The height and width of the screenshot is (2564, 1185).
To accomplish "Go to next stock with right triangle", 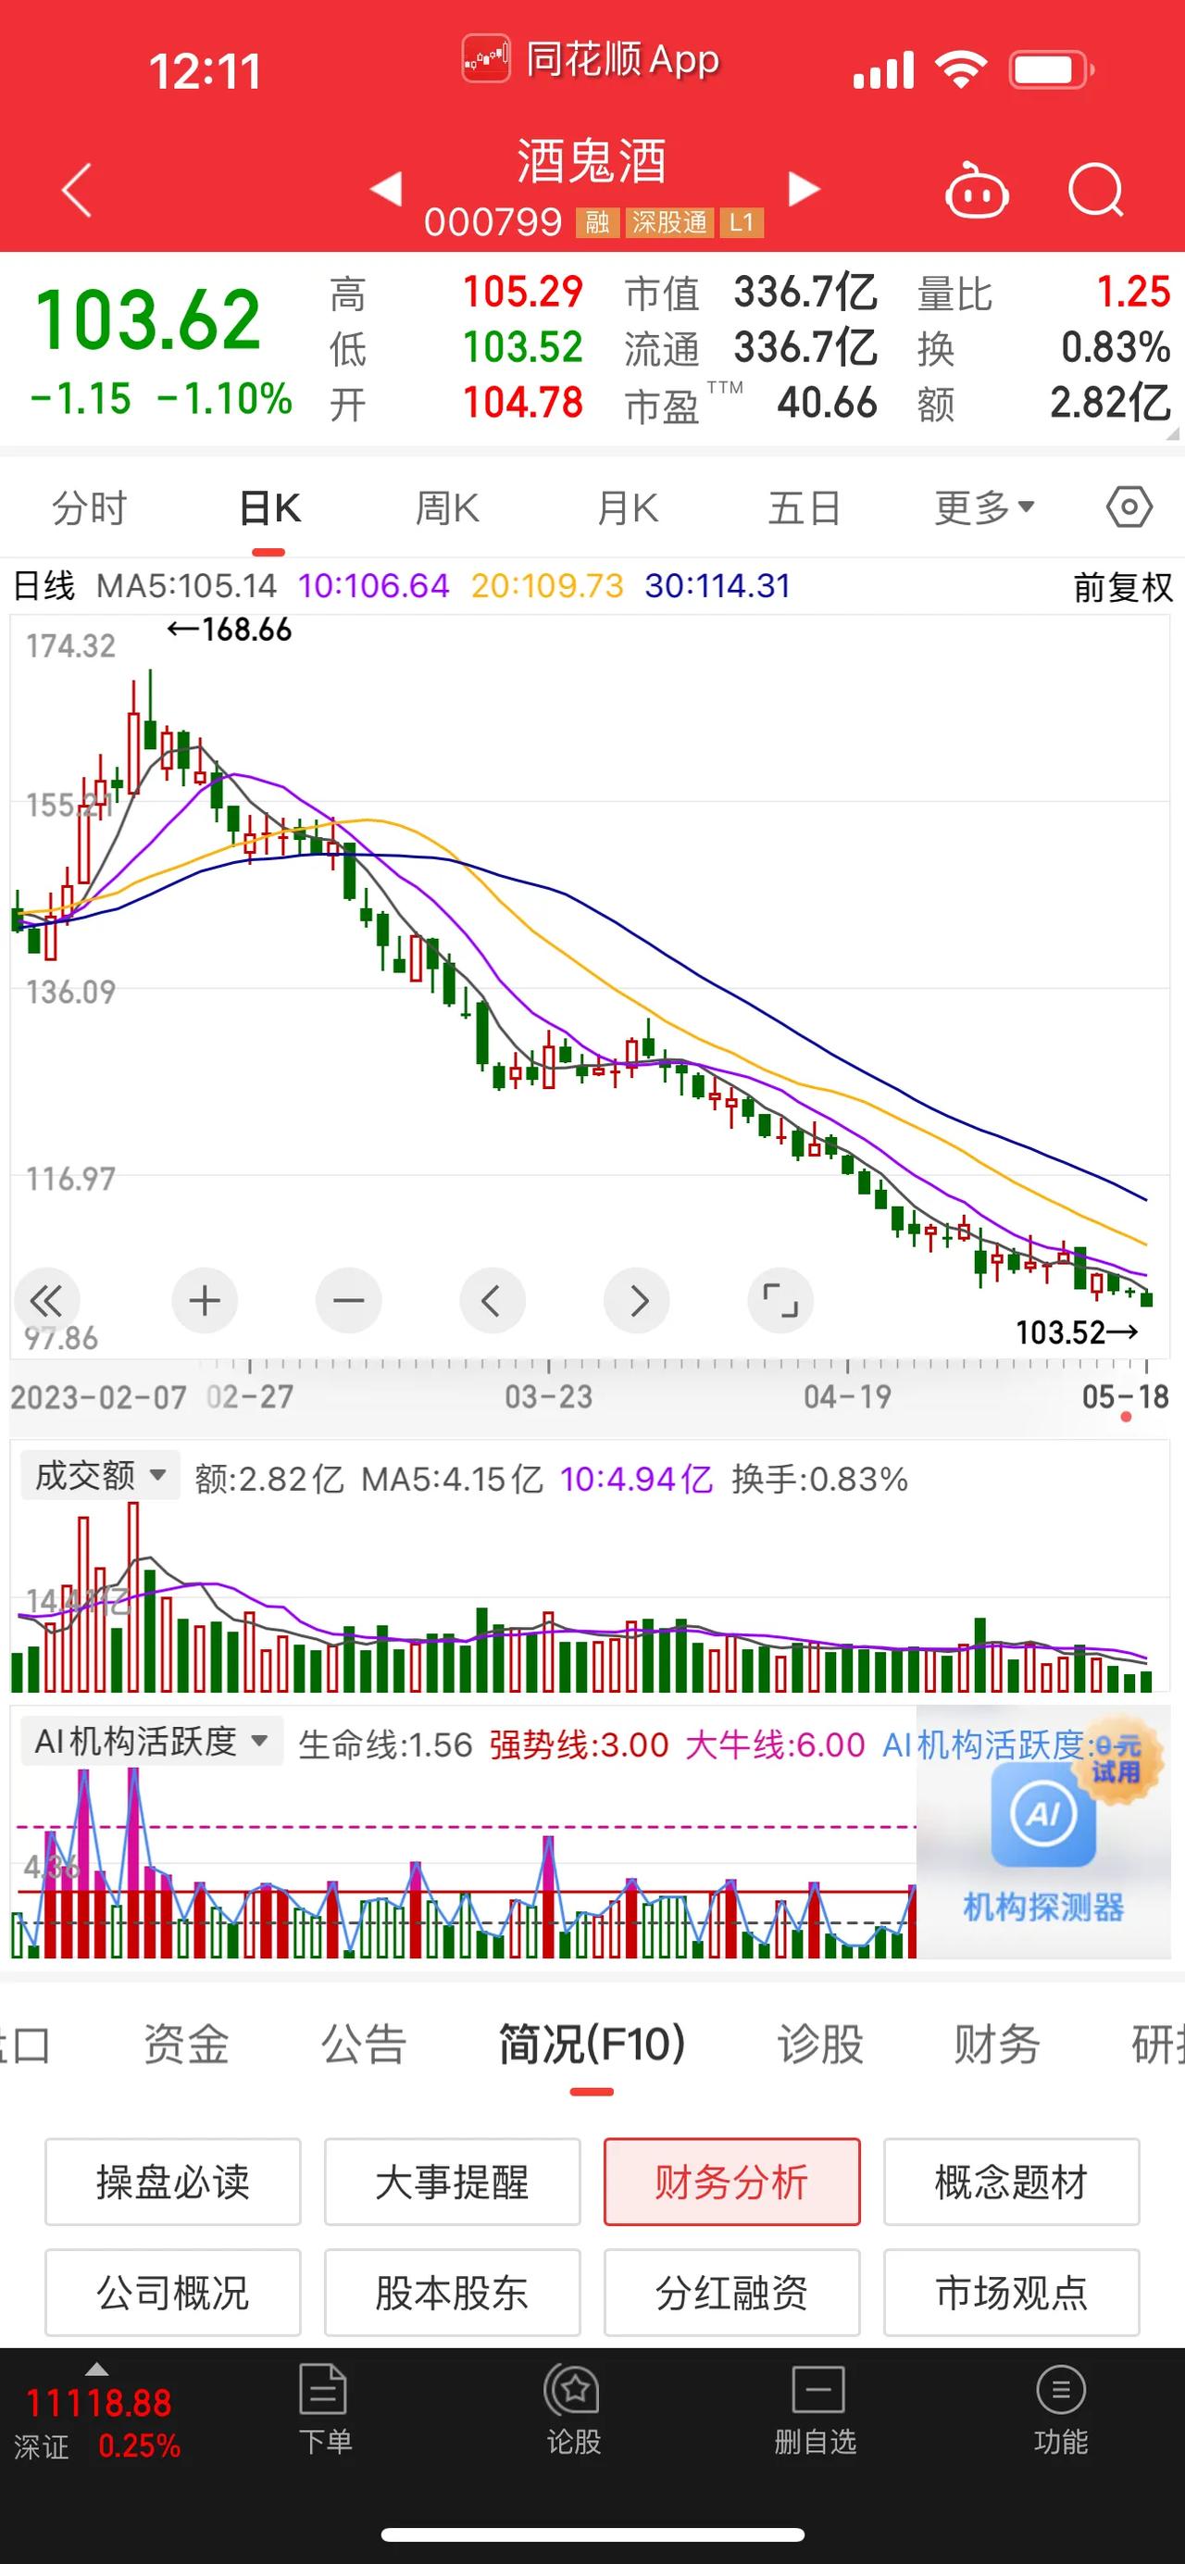I will 804,189.
